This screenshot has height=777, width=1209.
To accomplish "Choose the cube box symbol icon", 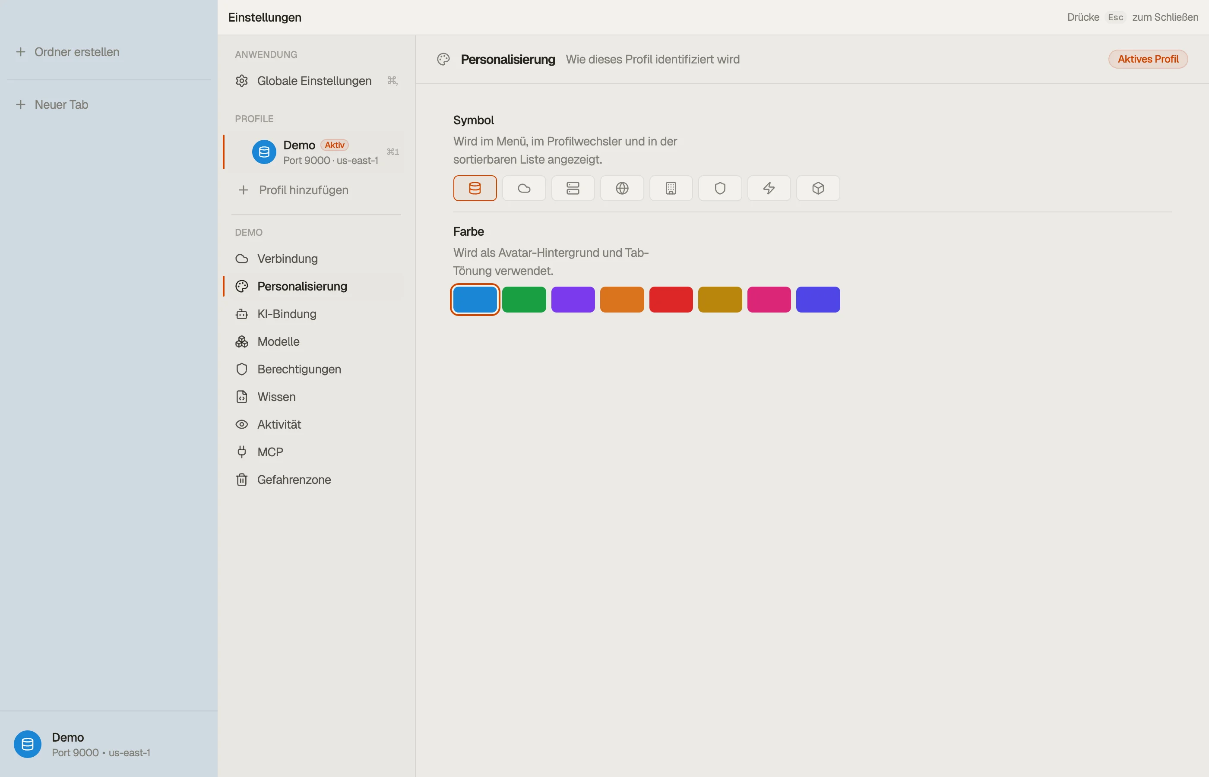I will (817, 188).
